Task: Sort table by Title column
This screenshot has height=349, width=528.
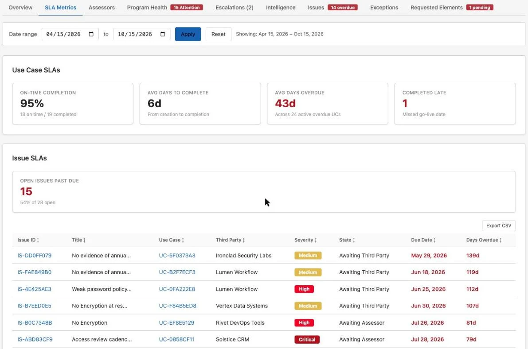Action: click(x=79, y=240)
